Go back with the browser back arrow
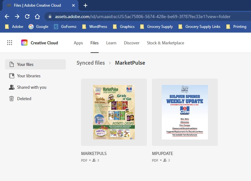 click(x=7, y=16)
